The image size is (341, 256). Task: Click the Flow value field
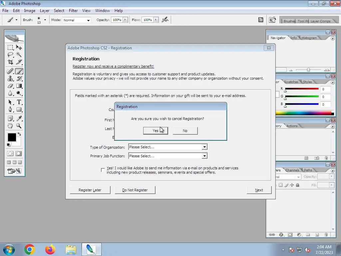(148, 20)
